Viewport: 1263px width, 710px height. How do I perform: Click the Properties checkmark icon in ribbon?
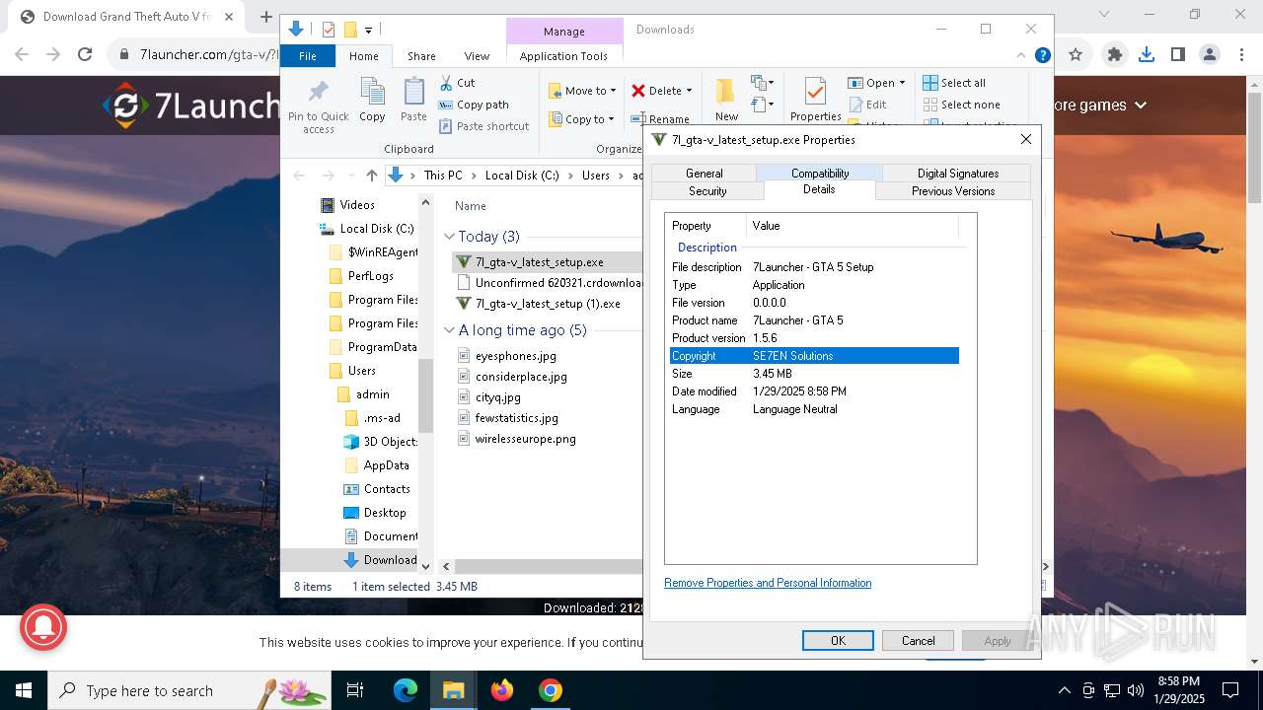(x=815, y=92)
